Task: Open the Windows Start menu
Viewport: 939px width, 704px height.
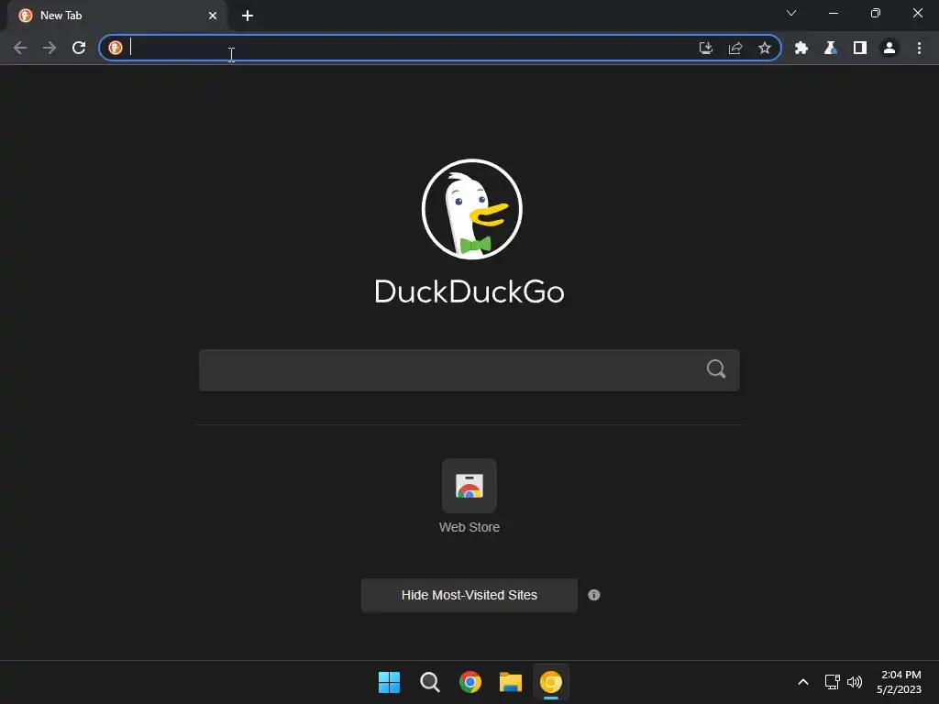Action: [389, 682]
